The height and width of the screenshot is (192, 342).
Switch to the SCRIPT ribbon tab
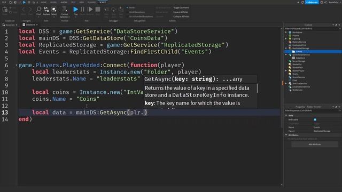[103, 2]
